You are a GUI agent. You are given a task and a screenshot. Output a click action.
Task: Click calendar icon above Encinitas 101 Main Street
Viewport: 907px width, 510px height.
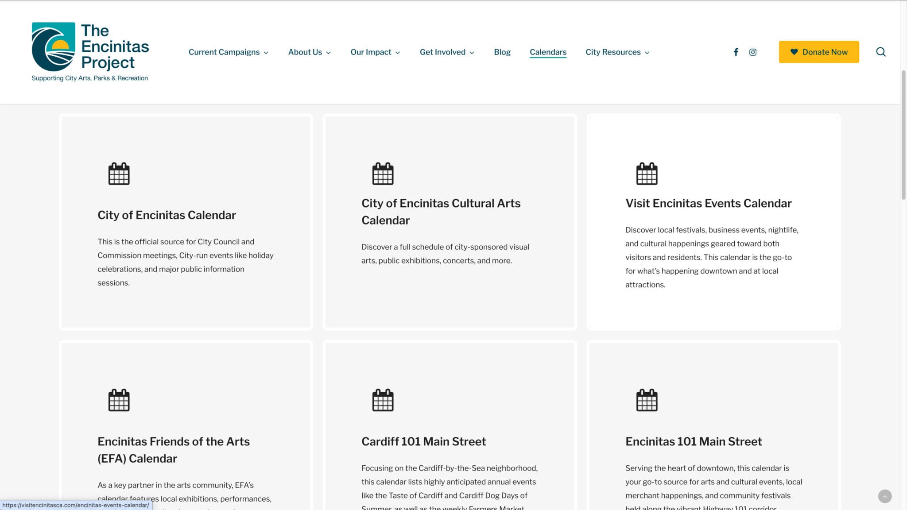click(647, 400)
